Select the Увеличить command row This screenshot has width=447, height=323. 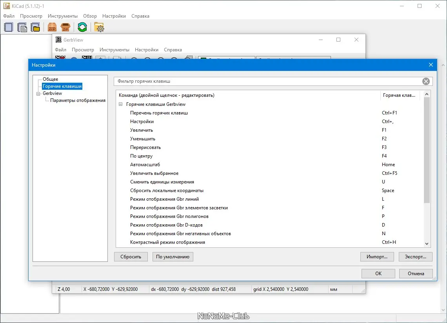point(270,130)
